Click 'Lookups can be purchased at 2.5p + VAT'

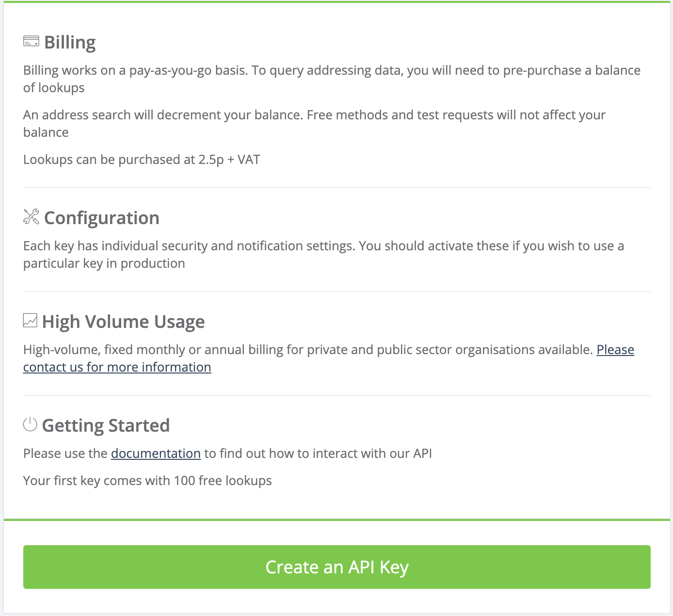142,160
